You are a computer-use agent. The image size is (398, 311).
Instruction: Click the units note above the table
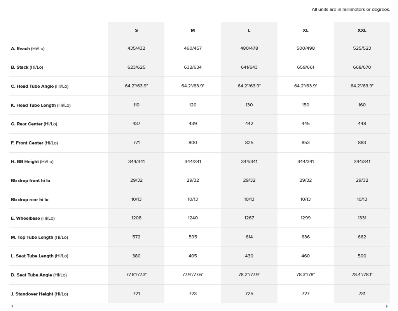pos(351,10)
